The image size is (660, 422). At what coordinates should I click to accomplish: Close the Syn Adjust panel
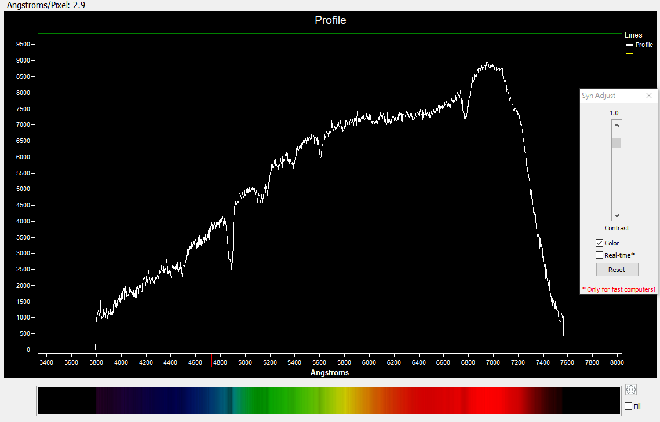pyautogui.click(x=649, y=96)
